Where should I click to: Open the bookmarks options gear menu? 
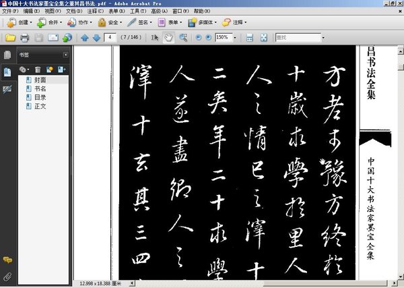click(x=24, y=69)
